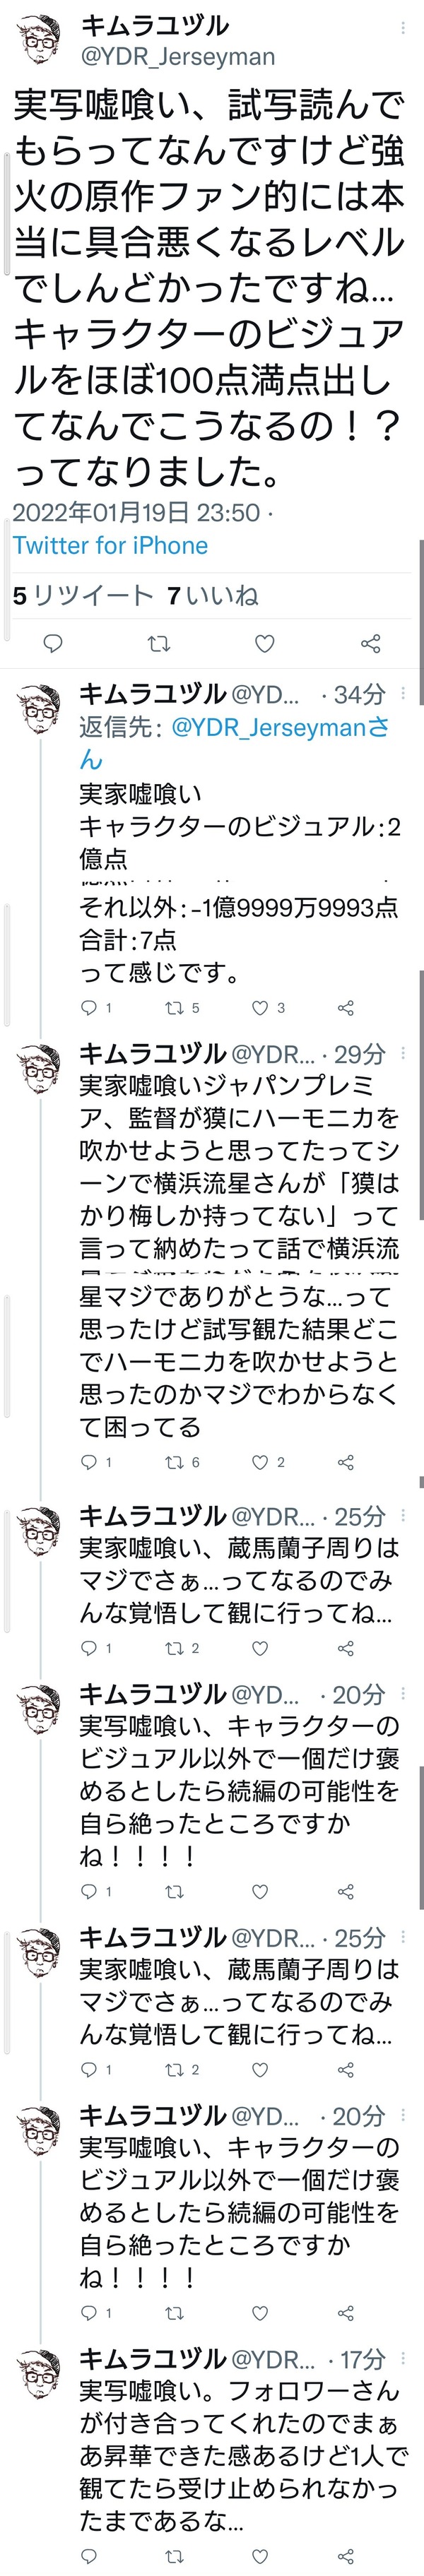This screenshot has height=2576, width=424.
Task: Share the 29分 harmonica reply
Action: [346, 1462]
